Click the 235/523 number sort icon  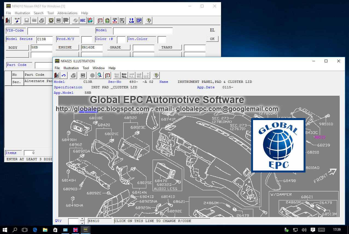[115, 20]
